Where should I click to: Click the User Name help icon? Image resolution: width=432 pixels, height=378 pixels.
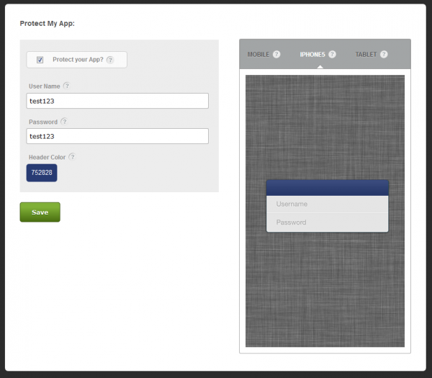(66, 86)
